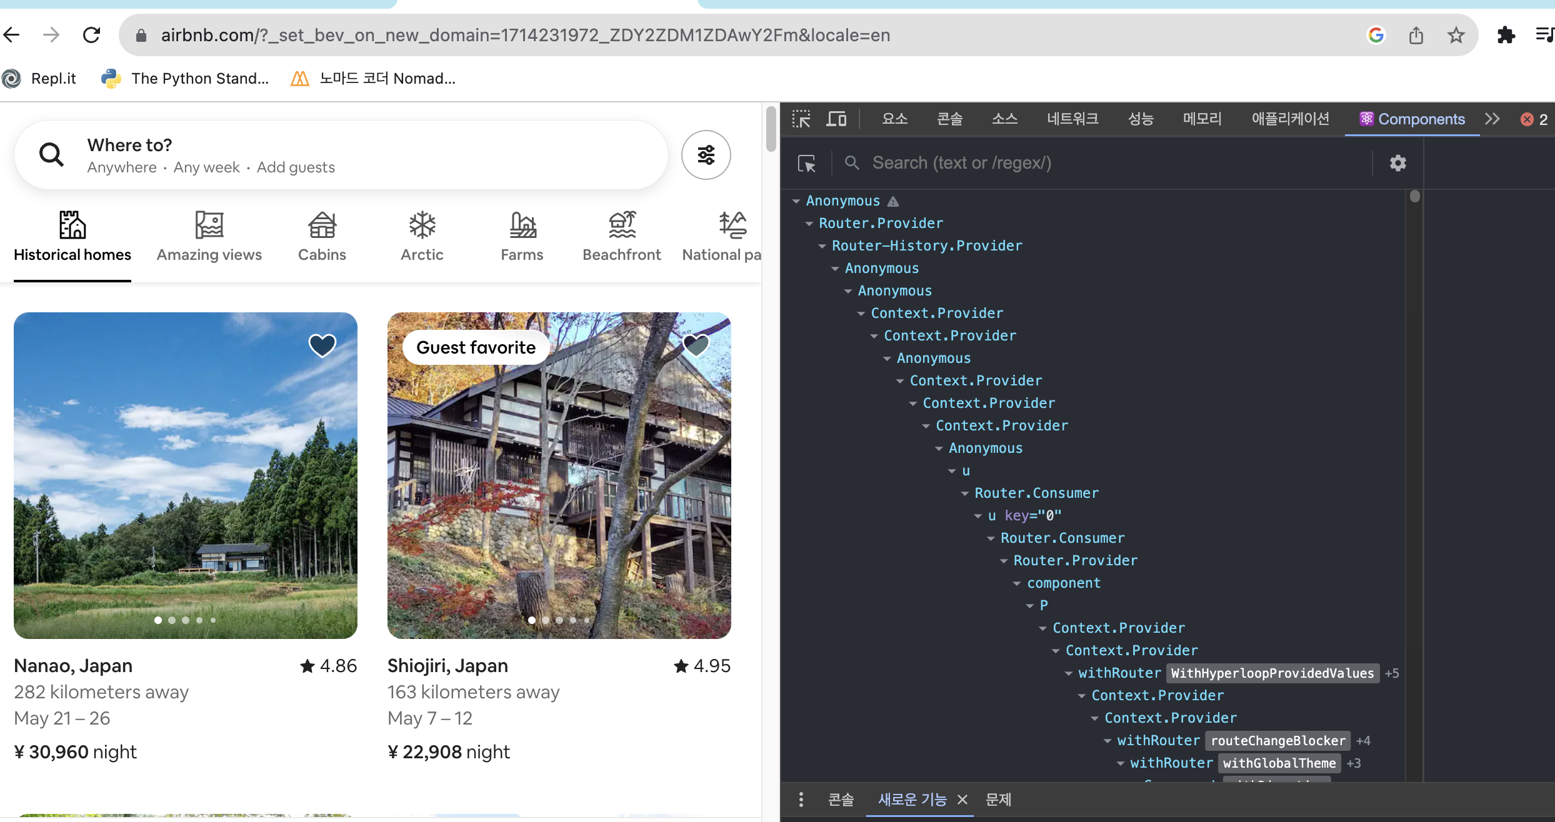Screen dimensions: 1555x822
Task: Expand more DevTools tabs chevron
Action: click(x=1492, y=119)
